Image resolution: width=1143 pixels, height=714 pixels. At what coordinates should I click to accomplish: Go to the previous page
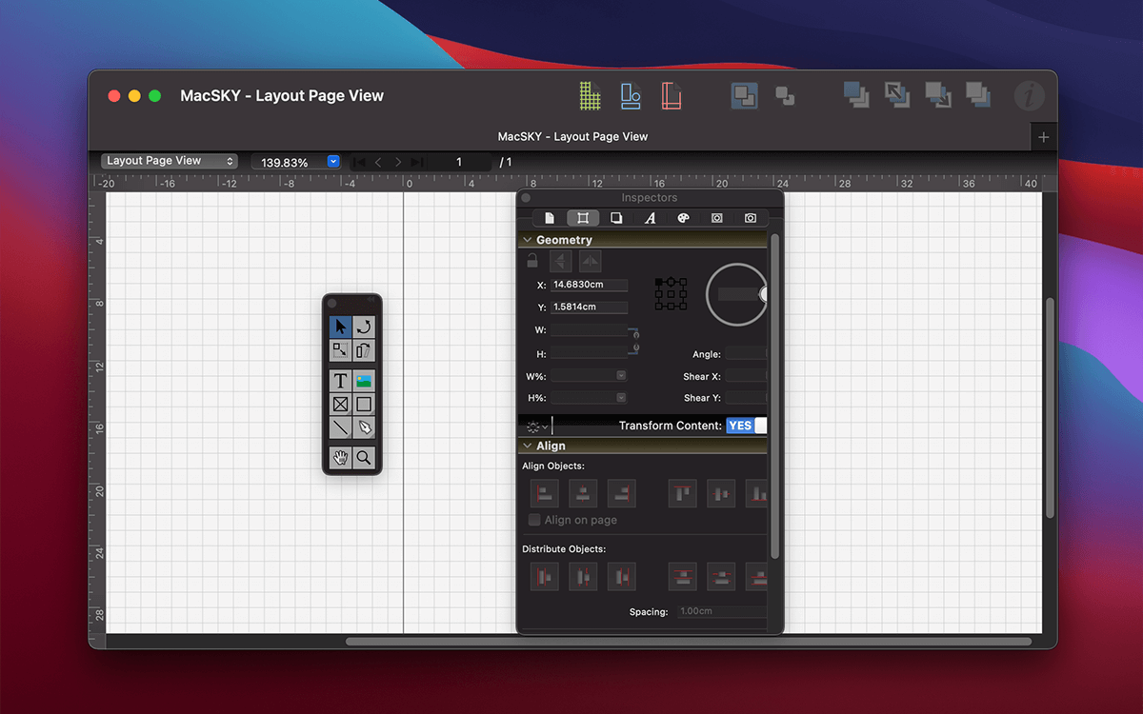click(378, 163)
